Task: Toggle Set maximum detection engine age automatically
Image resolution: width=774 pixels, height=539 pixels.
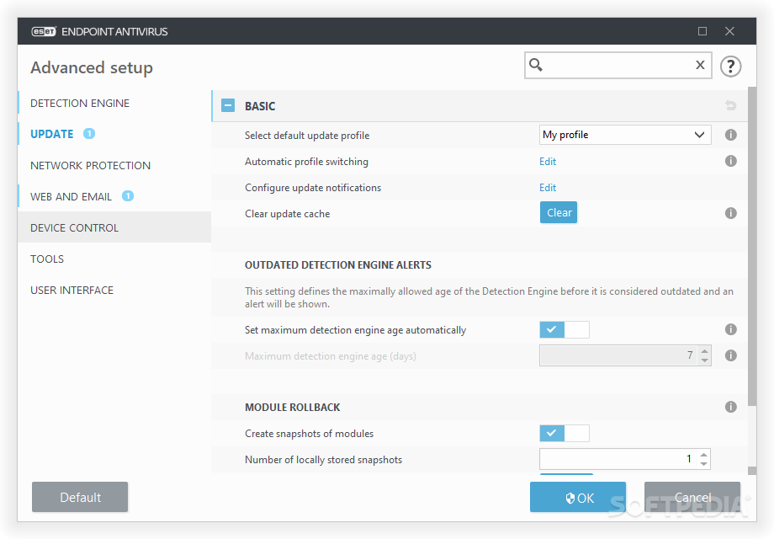Action: 565,329
